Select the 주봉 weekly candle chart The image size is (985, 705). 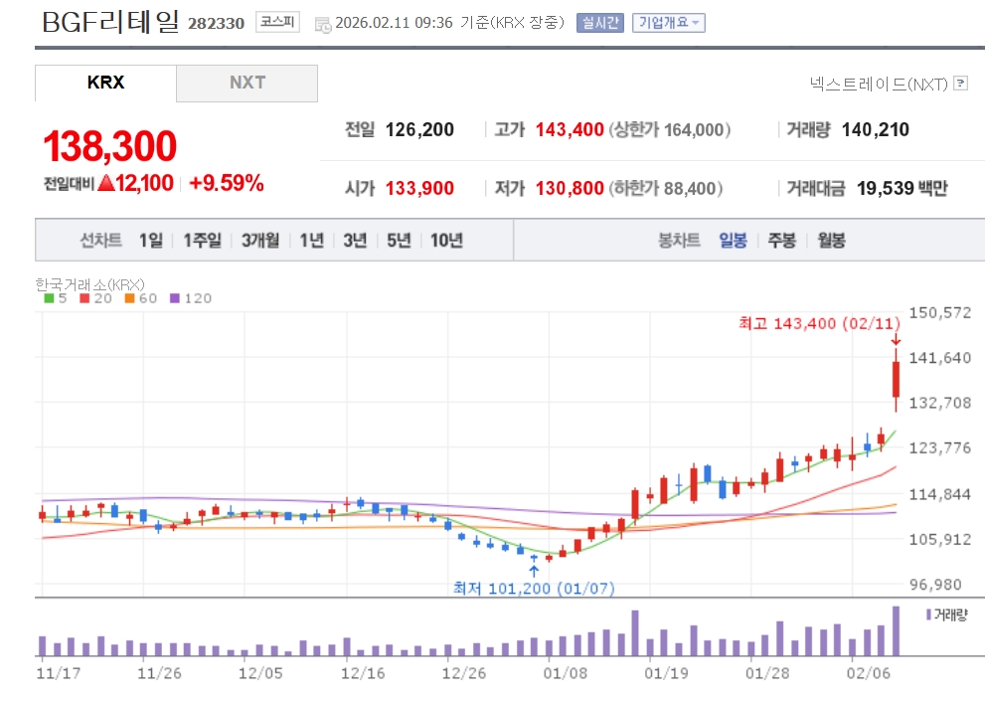pos(782,240)
